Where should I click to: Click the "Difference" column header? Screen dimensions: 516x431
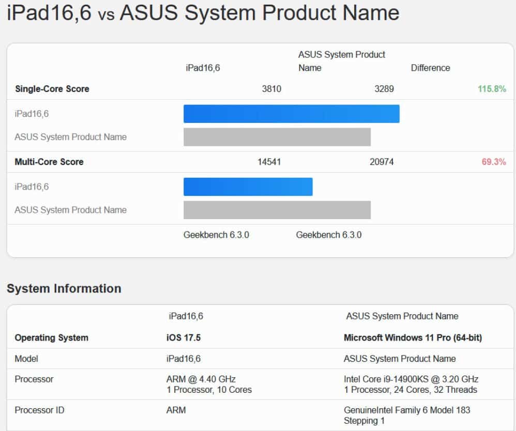pyautogui.click(x=431, y=68)
